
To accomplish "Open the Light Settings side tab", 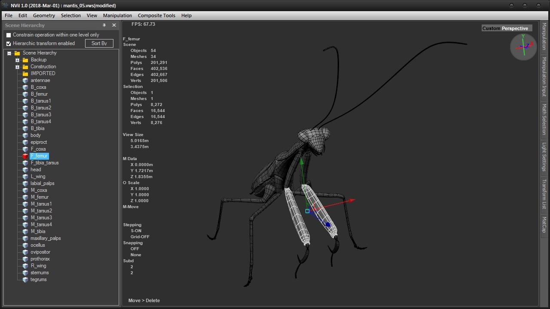I will tap(544, 157).
